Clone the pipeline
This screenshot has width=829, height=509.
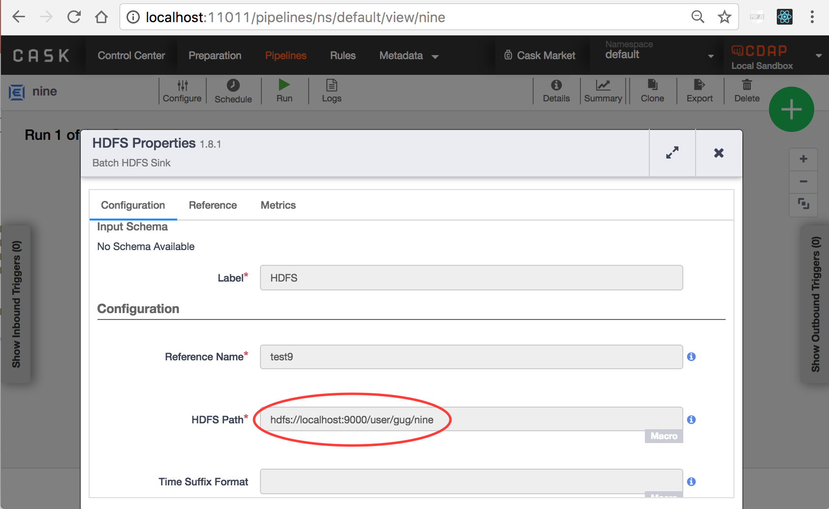click(x=652, y=91)
